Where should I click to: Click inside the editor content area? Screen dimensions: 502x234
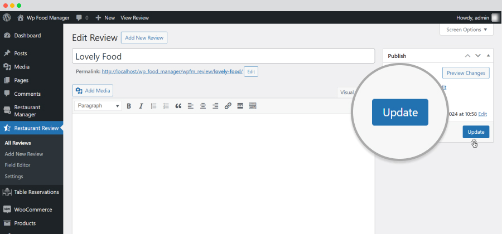pyautogui.click(x=224, y=174)
